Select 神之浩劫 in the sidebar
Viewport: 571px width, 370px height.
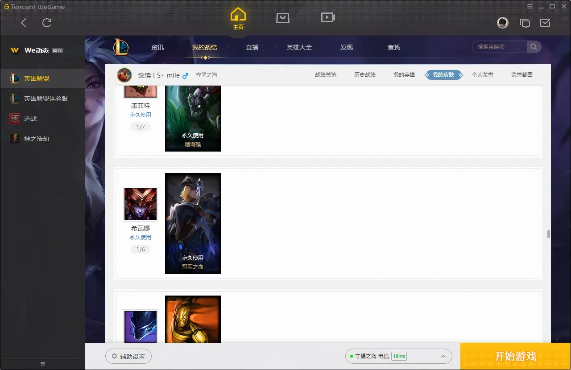pos(42,139)
